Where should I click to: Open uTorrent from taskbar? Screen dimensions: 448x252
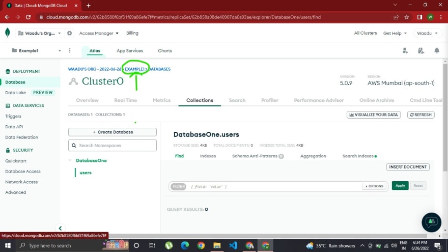click(169, 245)
